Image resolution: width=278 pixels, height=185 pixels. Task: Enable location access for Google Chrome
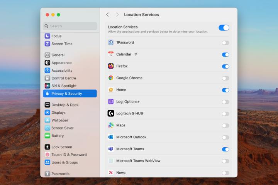225,78
